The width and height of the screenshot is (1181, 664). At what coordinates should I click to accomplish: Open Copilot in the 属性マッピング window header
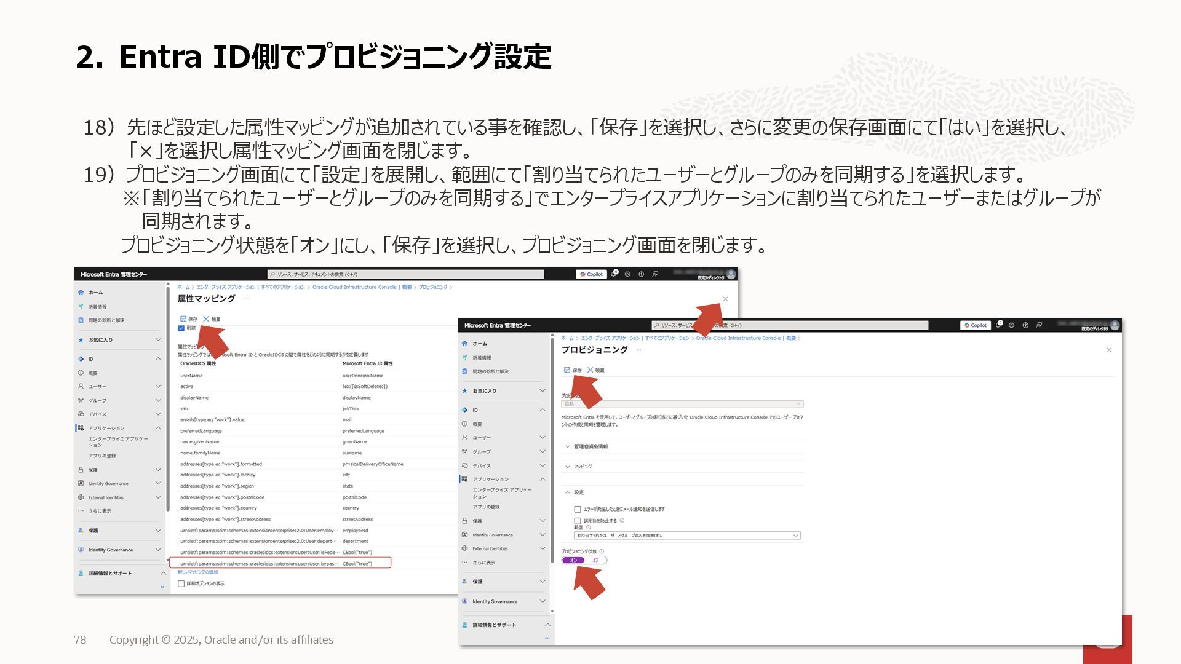(x=591, y=274)
